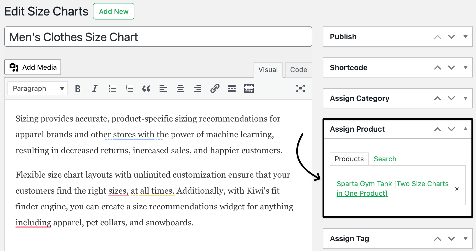Expand the Assign Category panel

pyautogui.click(x=466, y=98)
